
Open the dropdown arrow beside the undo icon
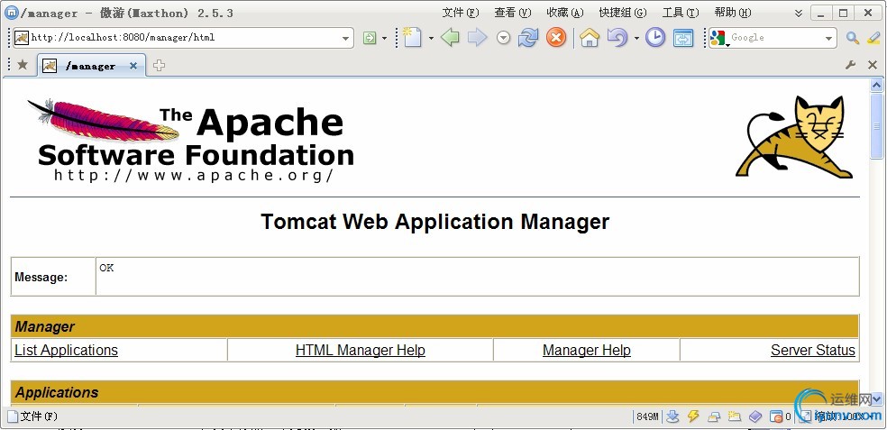[x=636, y=39]
